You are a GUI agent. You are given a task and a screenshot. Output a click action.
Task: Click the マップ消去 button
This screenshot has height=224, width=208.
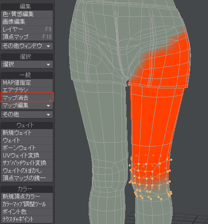coord(27,98)
